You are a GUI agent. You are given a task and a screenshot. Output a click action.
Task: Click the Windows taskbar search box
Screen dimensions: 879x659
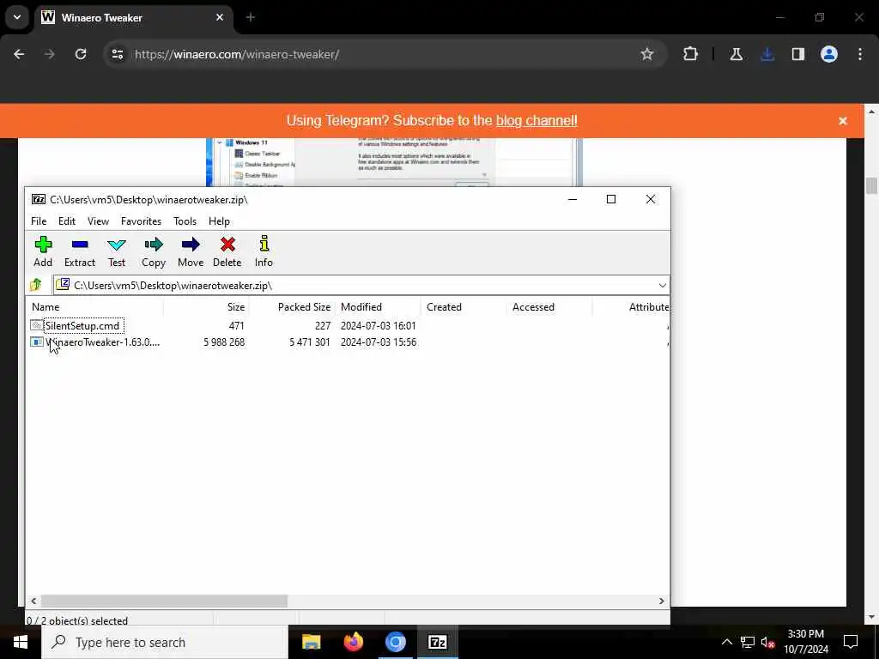point(165,642)
